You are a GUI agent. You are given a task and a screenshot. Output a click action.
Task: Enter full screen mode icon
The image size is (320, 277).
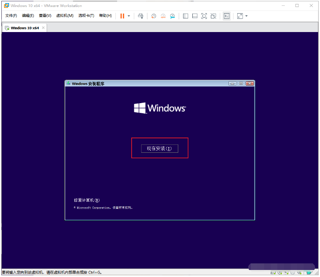click(204, 16)
